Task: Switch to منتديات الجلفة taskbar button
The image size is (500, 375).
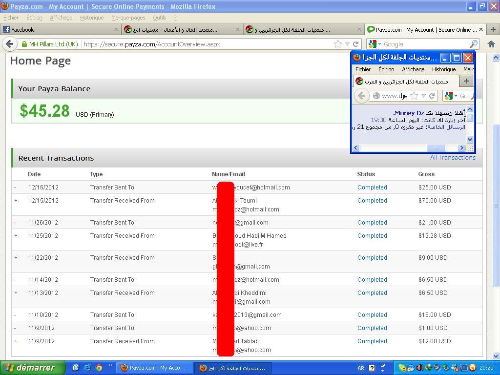Action: click(233, 368)
